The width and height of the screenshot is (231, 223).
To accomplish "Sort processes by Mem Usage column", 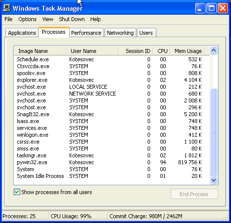I will (188, 51).
